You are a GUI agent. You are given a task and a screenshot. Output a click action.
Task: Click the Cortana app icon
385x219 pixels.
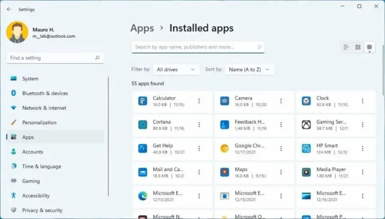(x=142, y=125)
